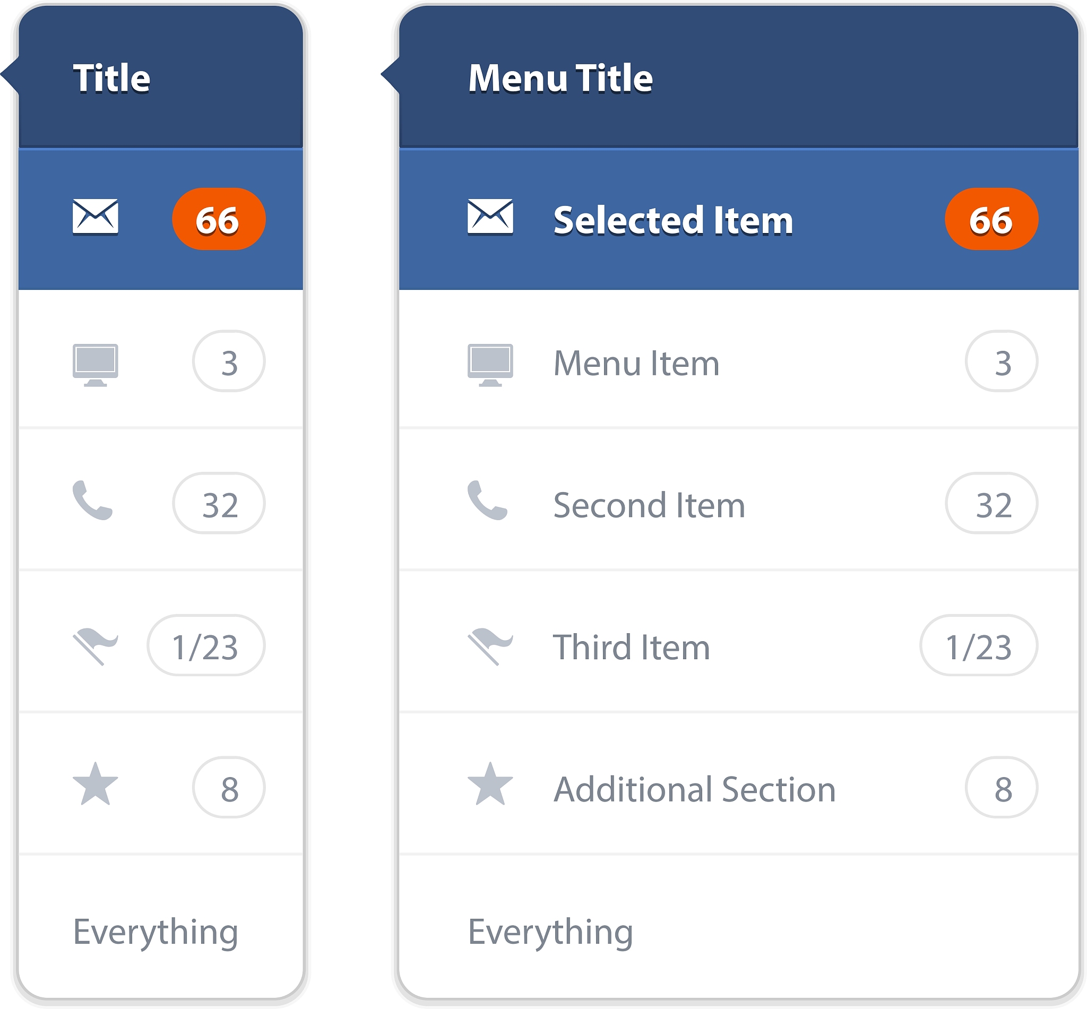Choose the Third Item menu entry
1087x1009 pixels.
coord(631,647)
